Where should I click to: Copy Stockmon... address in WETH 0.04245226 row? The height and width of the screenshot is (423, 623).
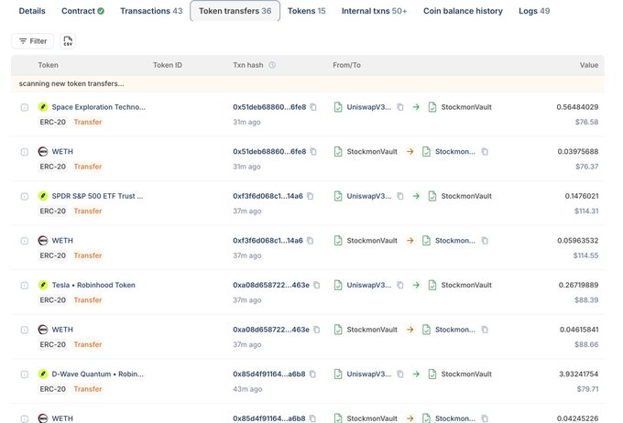click(x=485, y=418)
